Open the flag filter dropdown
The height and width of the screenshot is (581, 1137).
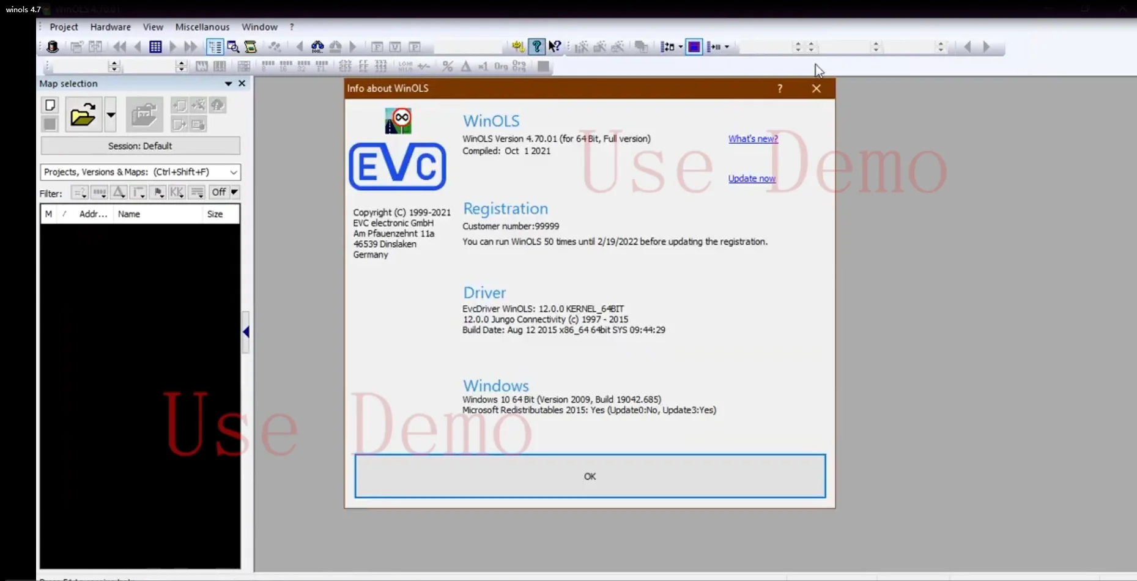click(158, 192)
